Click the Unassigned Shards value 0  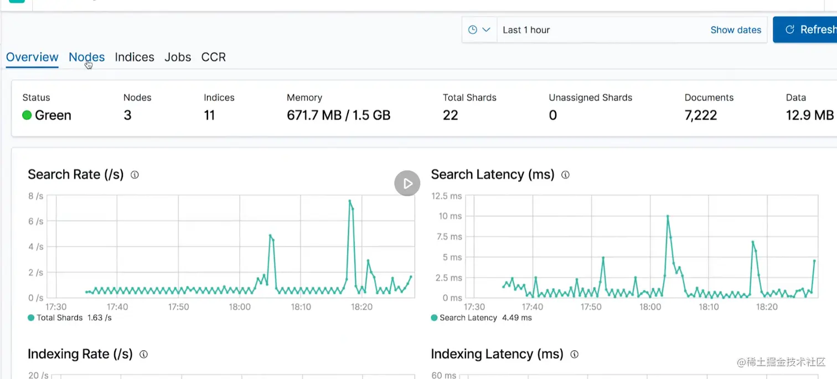[552, 115]
